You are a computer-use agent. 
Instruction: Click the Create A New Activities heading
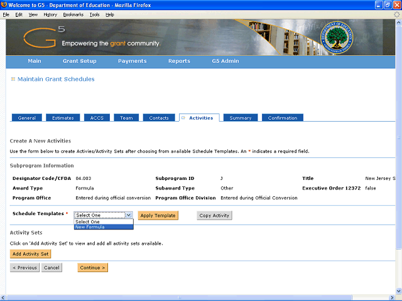(x=40, y=141)
